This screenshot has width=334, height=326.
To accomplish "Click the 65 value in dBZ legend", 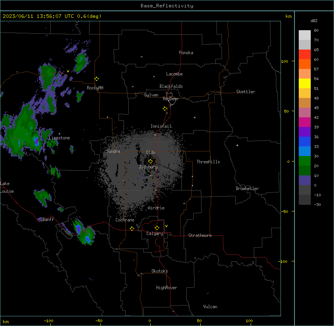I will [x=316, y=50].
